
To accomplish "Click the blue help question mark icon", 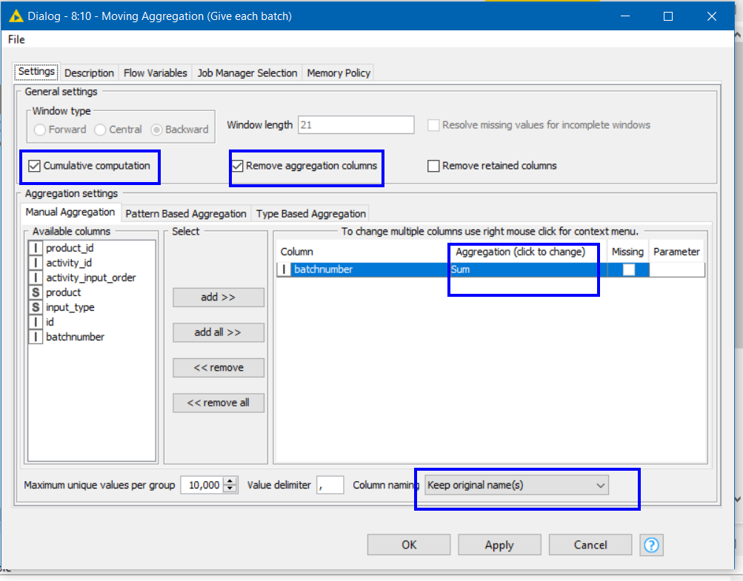I will coord(651,545).
